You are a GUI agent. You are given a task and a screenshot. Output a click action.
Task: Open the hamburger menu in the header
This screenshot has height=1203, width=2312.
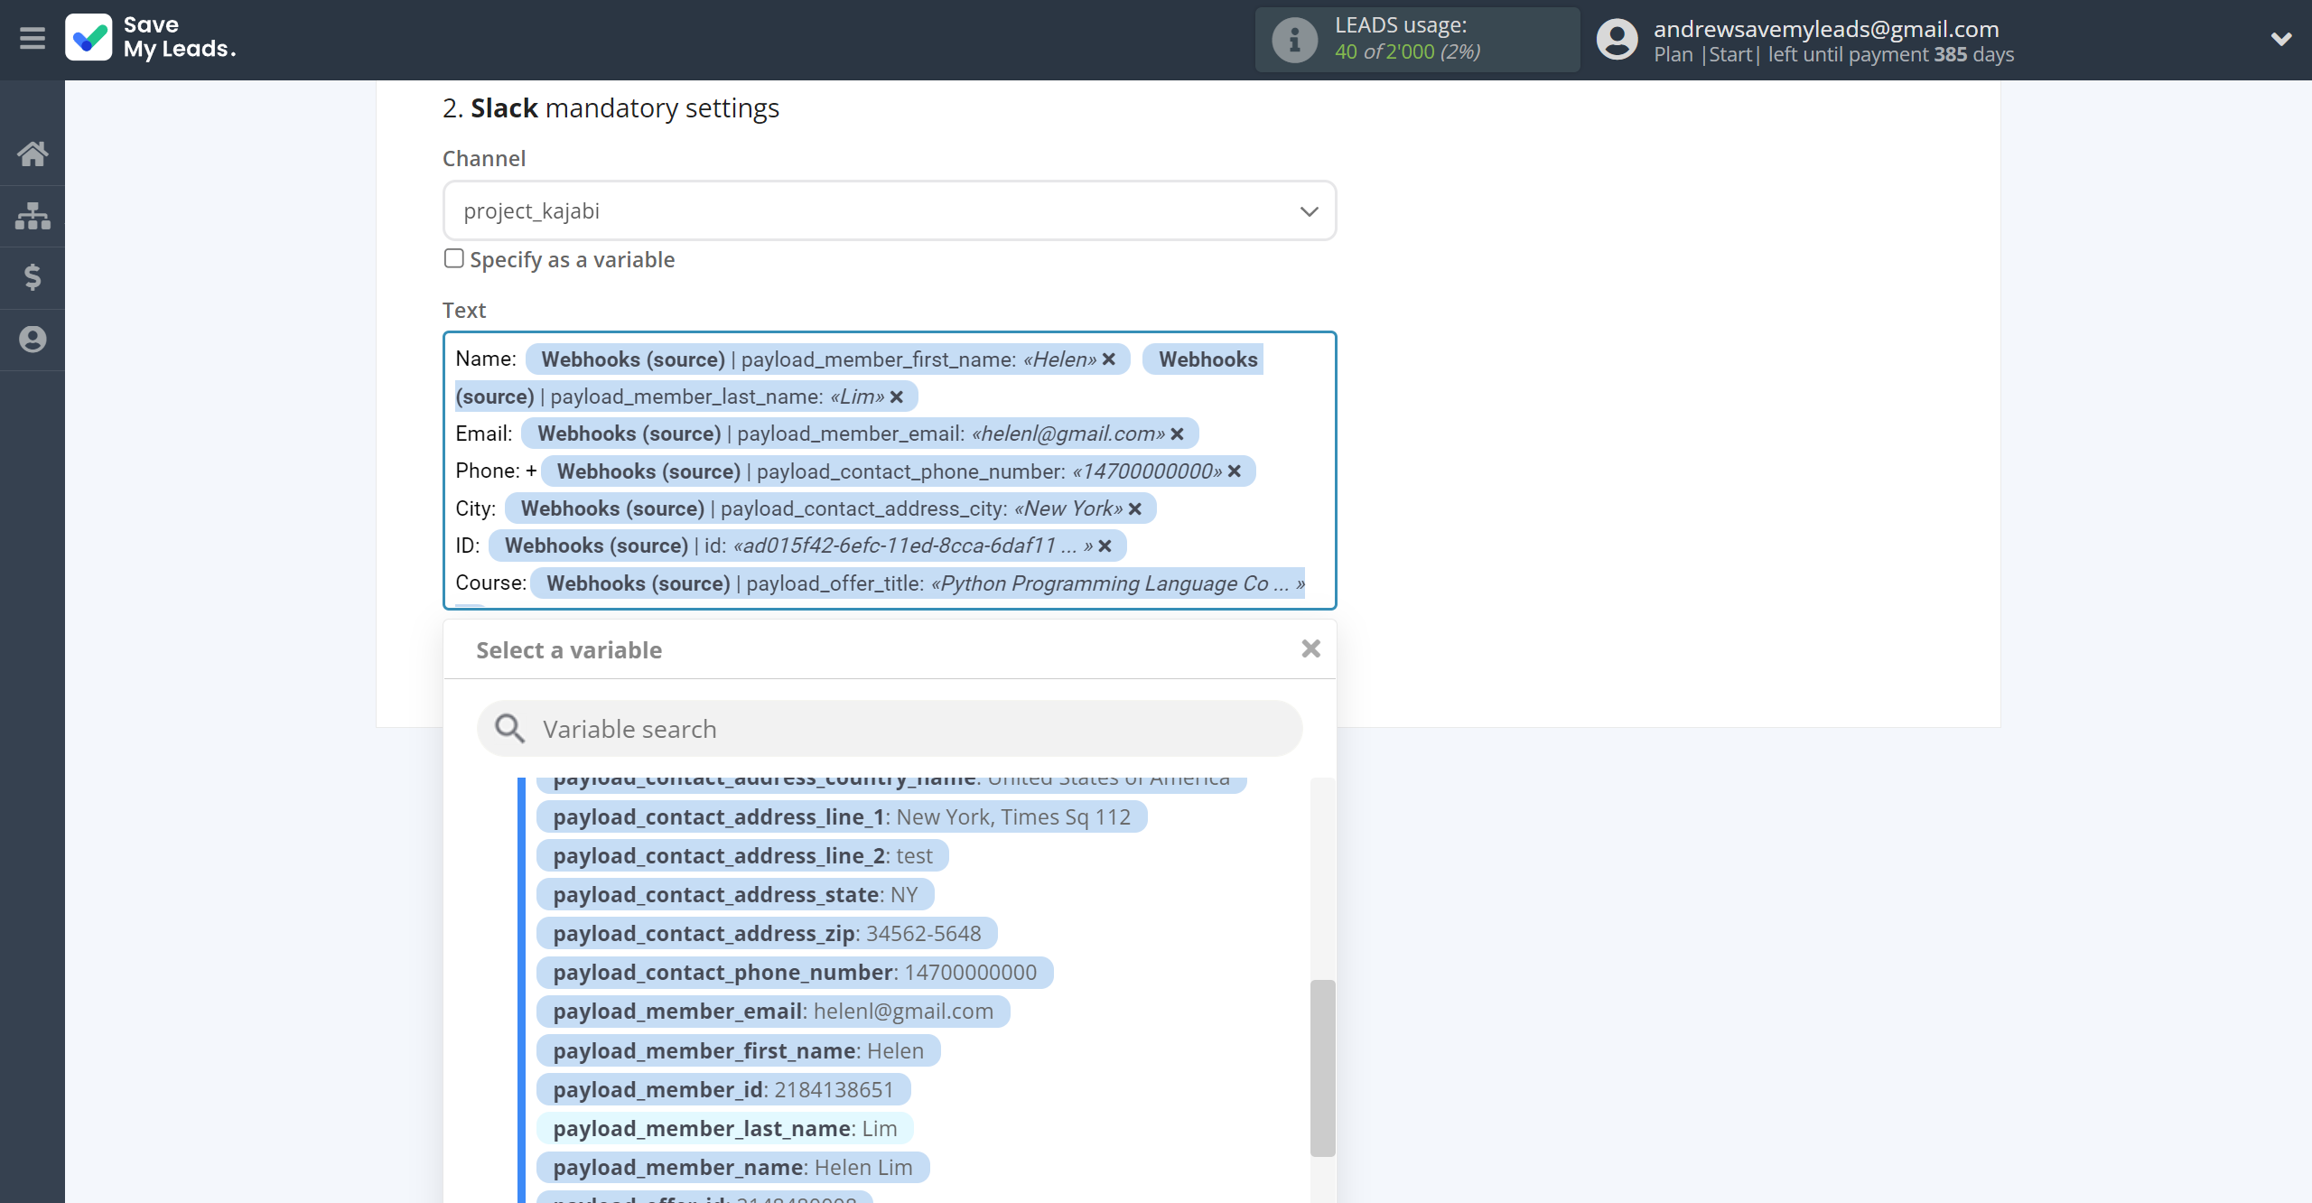point(33,39)
